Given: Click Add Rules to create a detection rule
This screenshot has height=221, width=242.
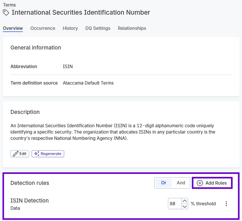Looking at the screenshot, I should [x=212, y=183].
